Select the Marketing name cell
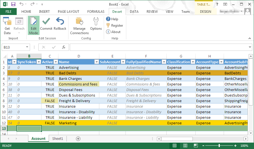Screen dimensions: 254x149 [78, 123]
